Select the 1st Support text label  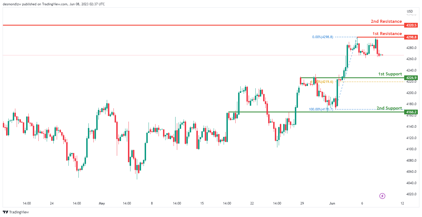click(390, 74)
